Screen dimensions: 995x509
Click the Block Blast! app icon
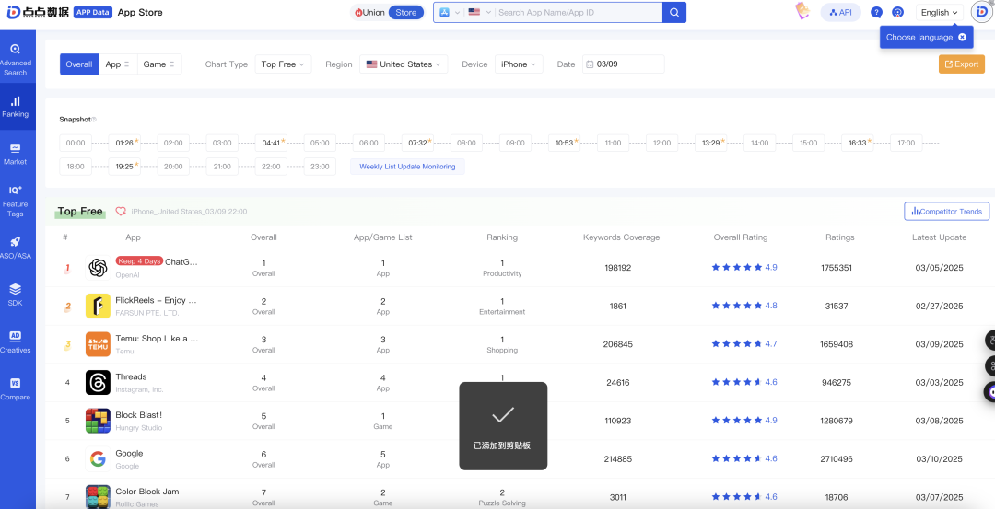98,421
